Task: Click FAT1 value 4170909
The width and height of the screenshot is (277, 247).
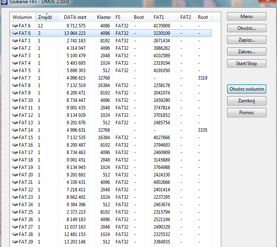Action: [161, 26]
